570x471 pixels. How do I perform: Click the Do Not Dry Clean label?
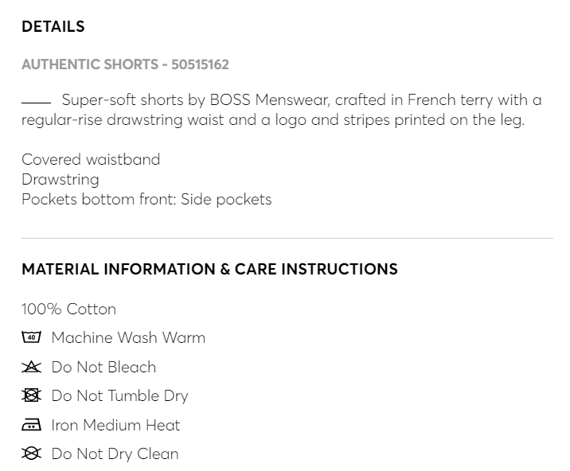[x=115, y=453]
